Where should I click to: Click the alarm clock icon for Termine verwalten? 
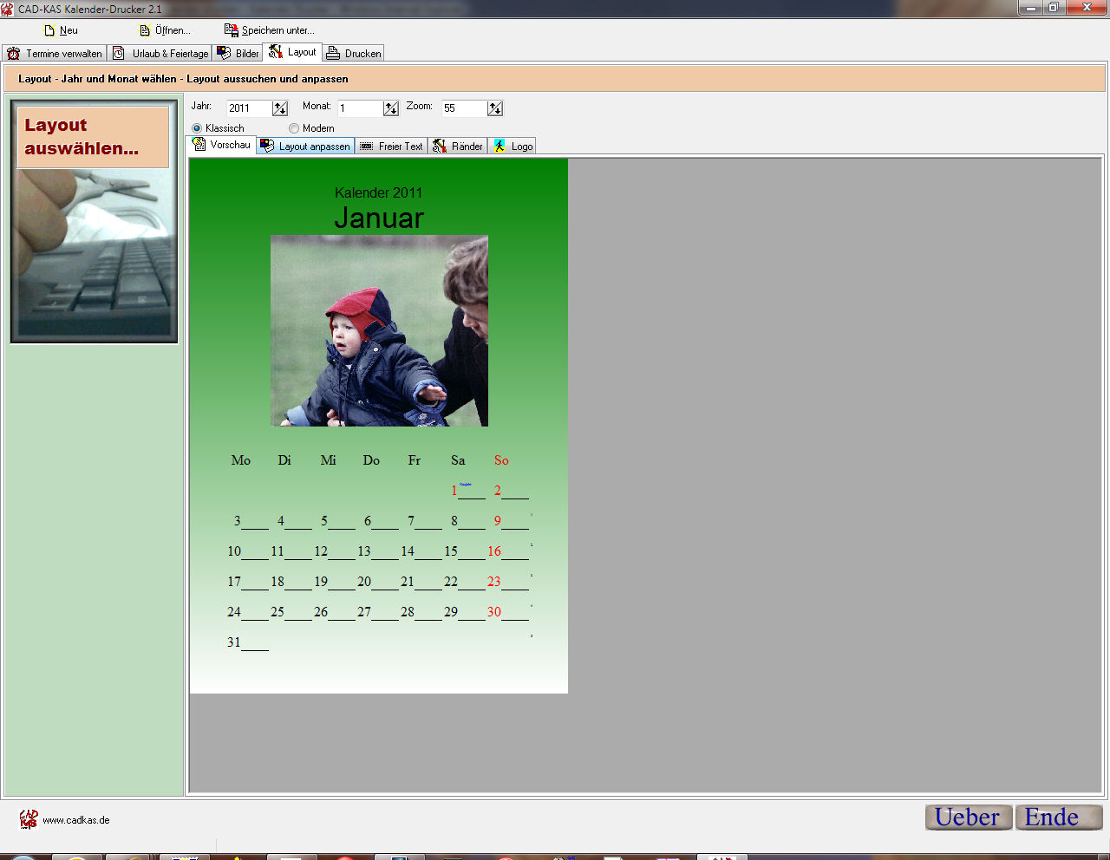click(14, 54)
